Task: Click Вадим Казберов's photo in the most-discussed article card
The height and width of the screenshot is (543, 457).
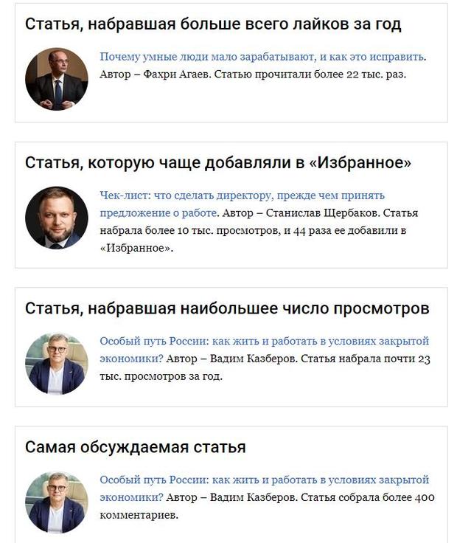Action: 57,502
